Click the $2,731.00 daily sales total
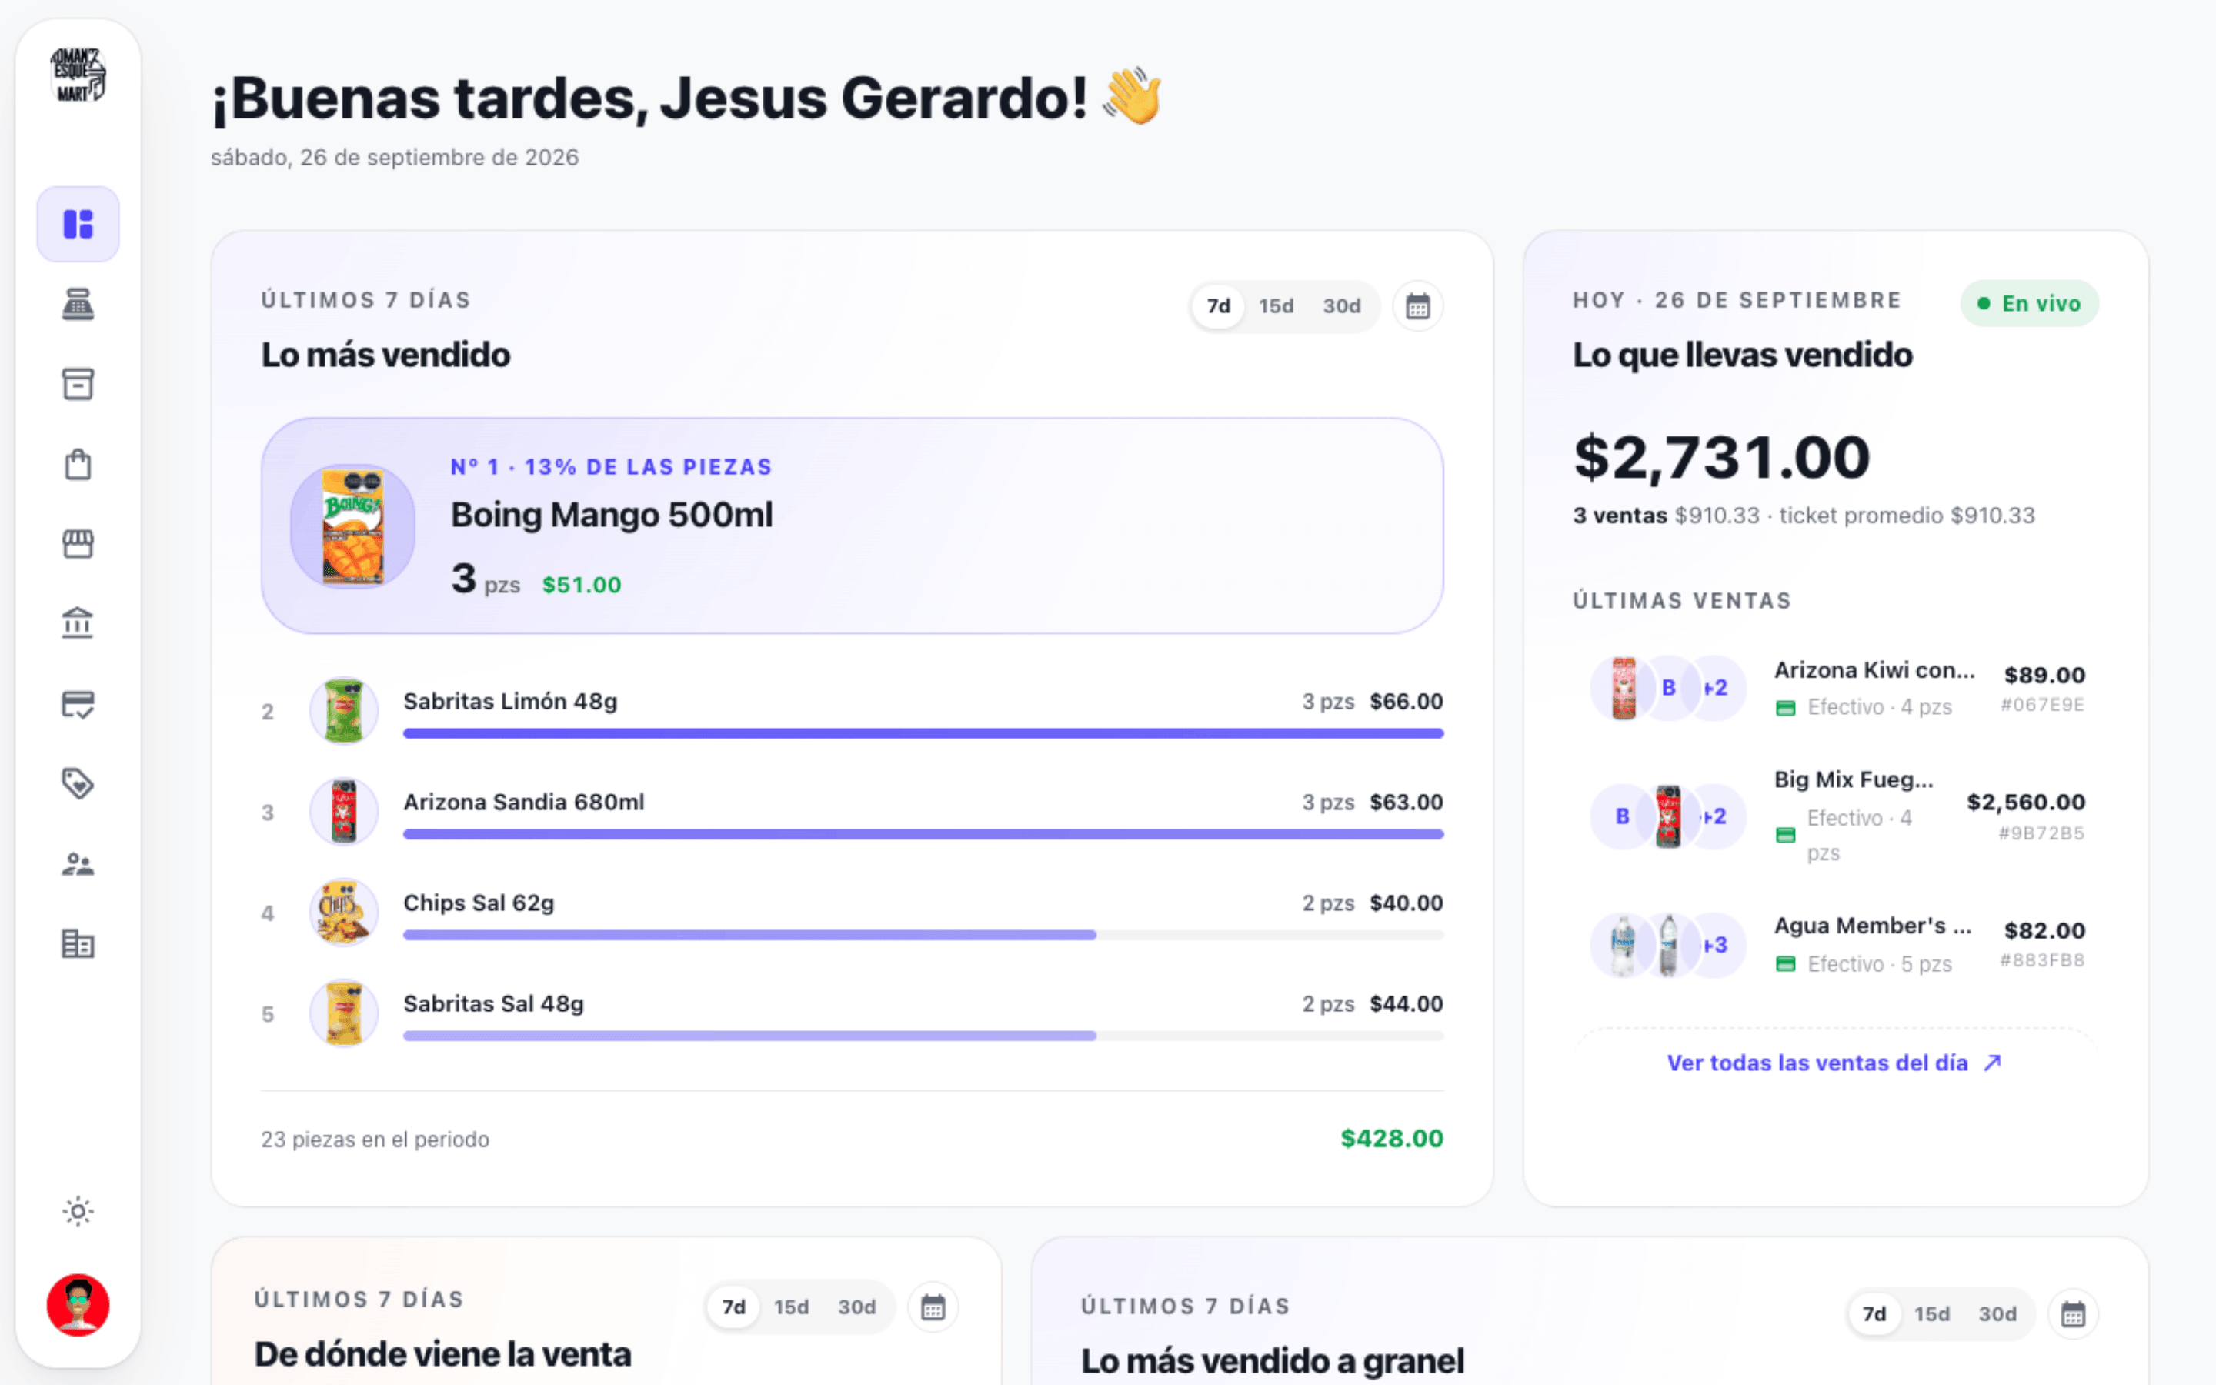Viewport: 2216px width, 1385px height. pos(1721,457)
